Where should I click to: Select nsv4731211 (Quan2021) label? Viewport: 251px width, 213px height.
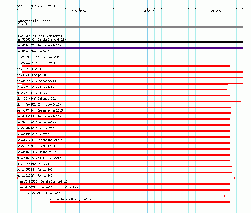pyautogui.click(x=35, y=93)
